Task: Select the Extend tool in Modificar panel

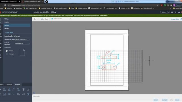Action: click(x=23, y=94)
